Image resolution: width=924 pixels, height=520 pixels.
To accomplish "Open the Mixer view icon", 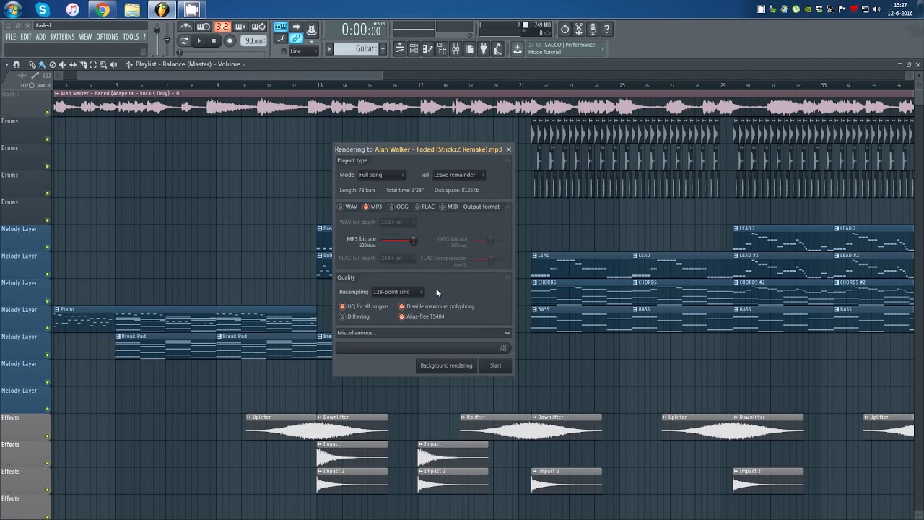I will 456,49.
